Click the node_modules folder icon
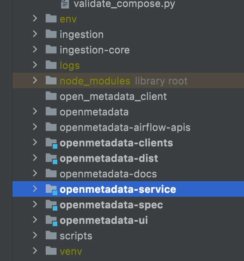The height and width of the screenshot is (261, 244). click(51, 81)
